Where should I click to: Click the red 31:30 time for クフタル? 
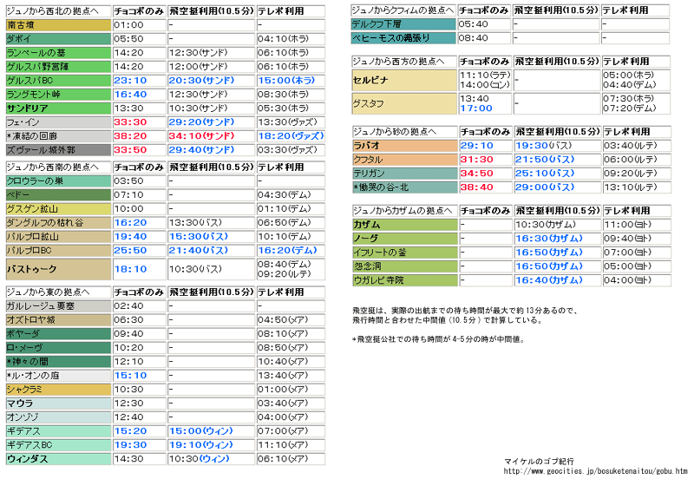476,160
